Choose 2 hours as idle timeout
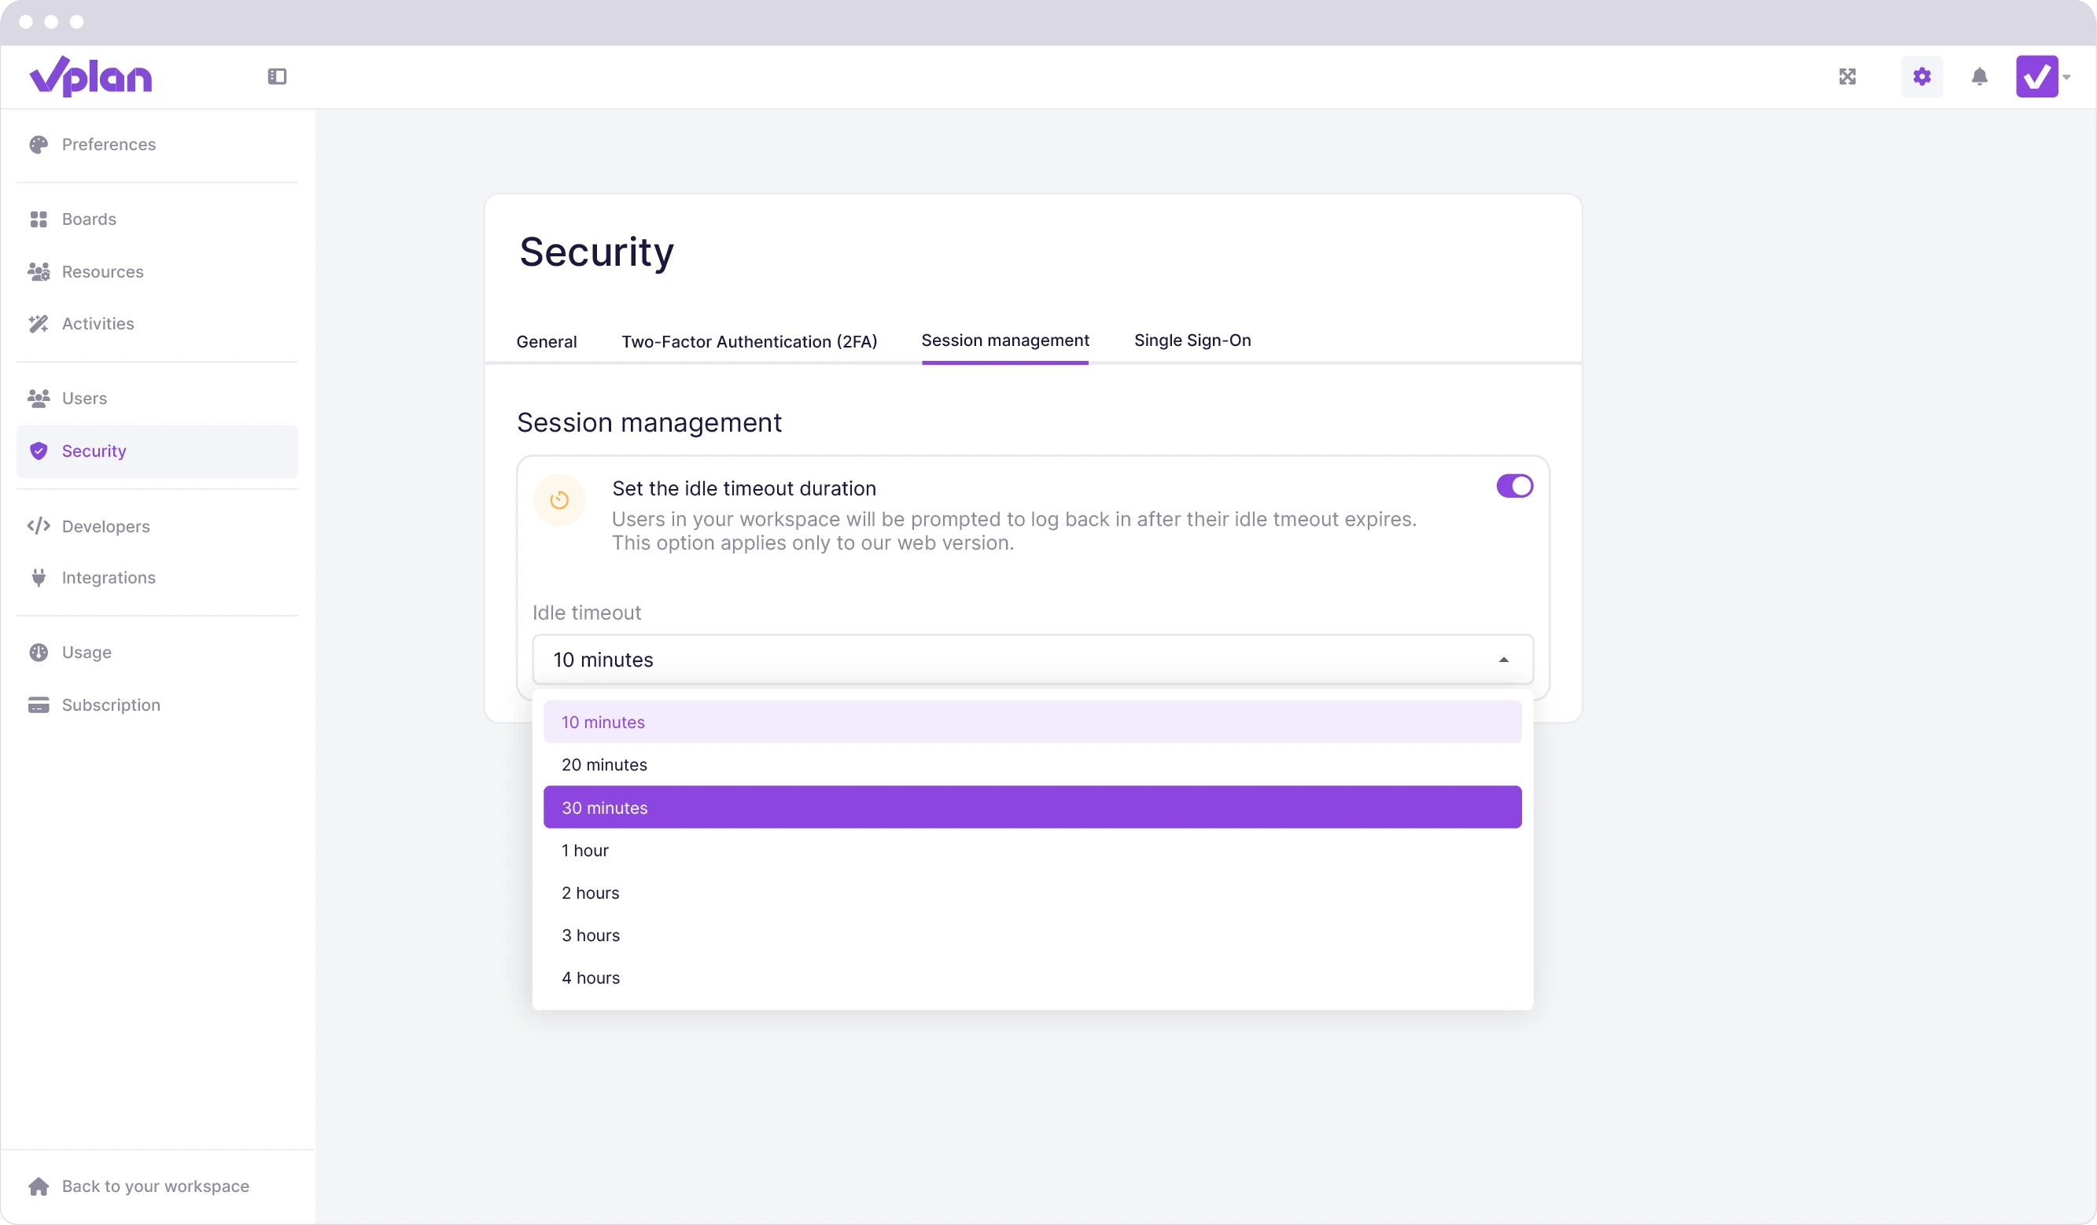Viewport: 2097px width, 1225px height. pyautogui.click(x=589, y=892)
